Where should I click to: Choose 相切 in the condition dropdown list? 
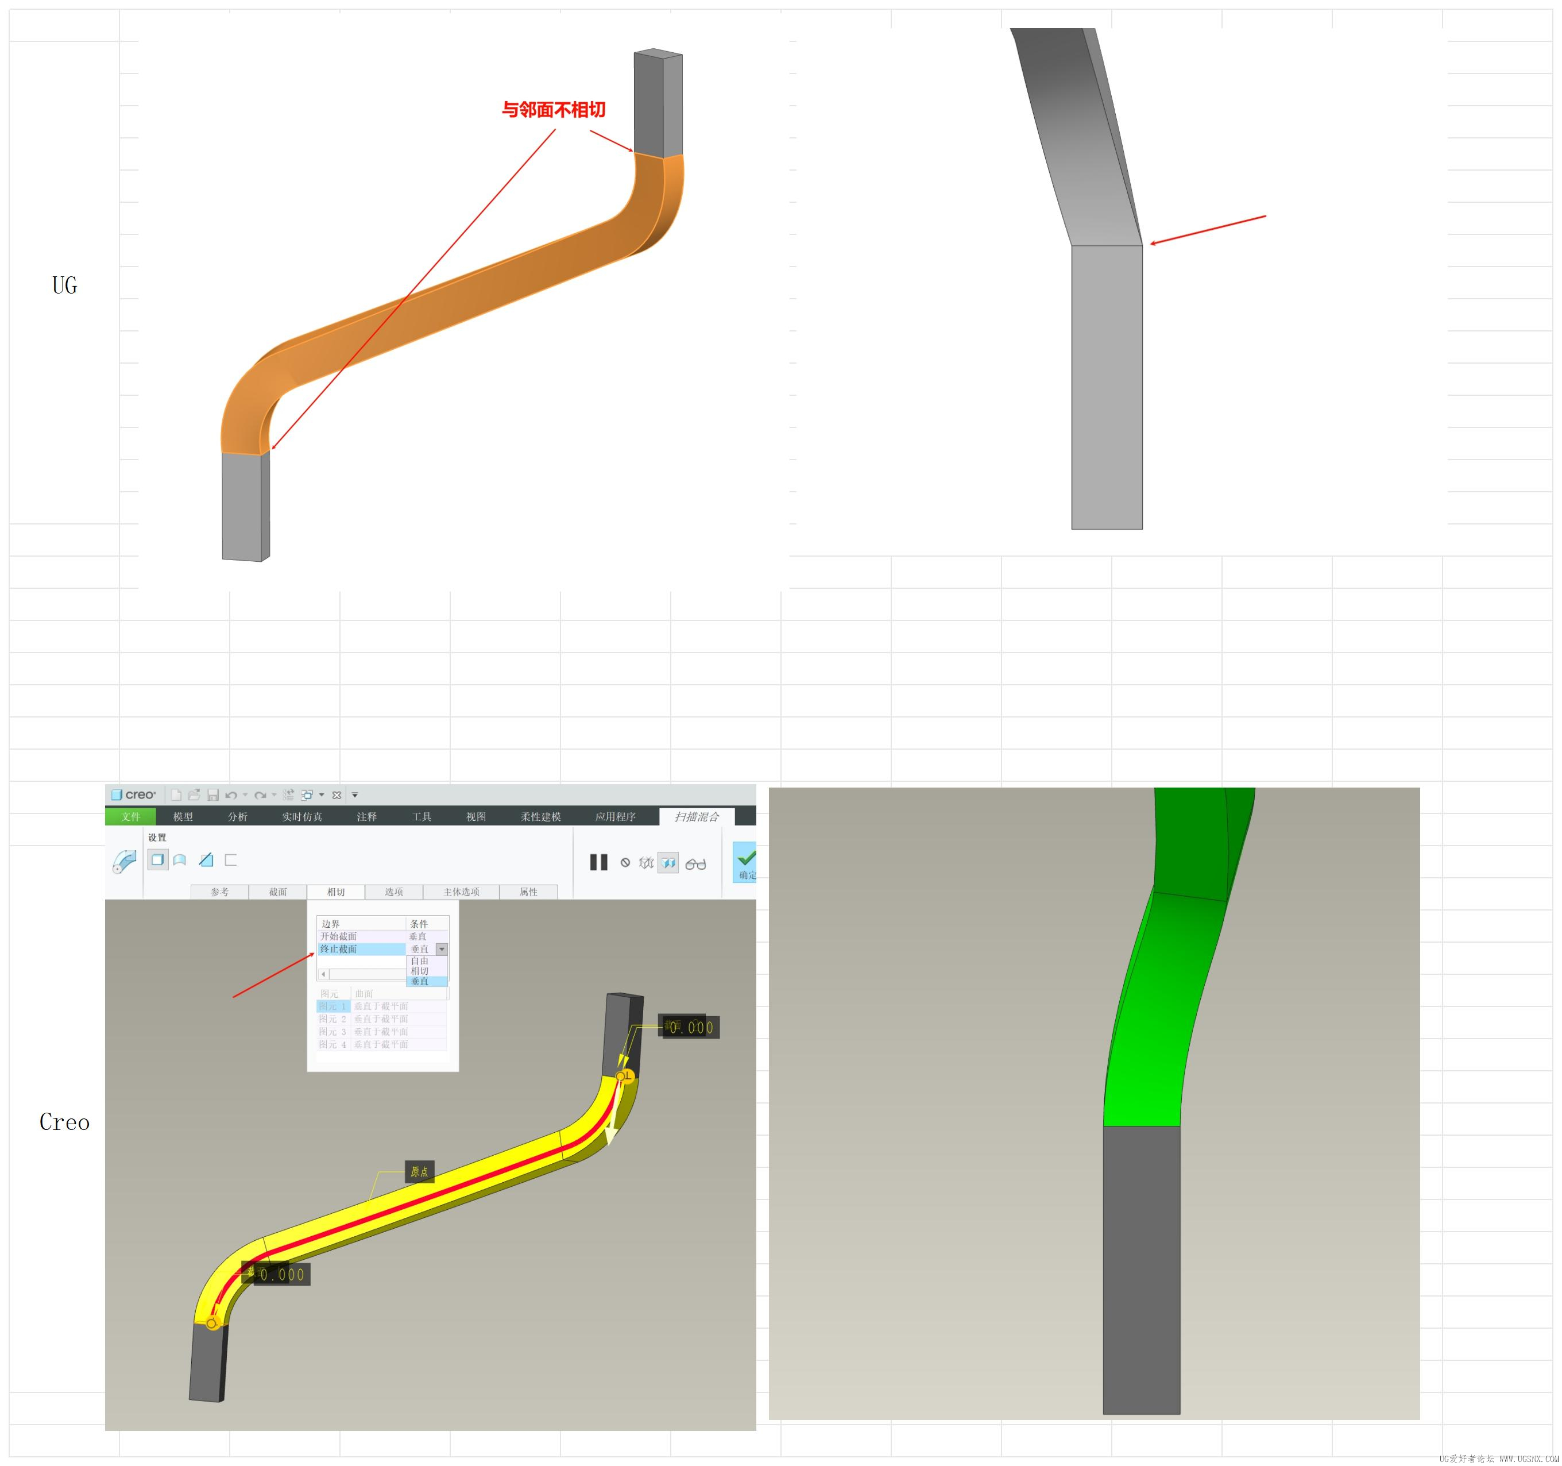(420, 971)
